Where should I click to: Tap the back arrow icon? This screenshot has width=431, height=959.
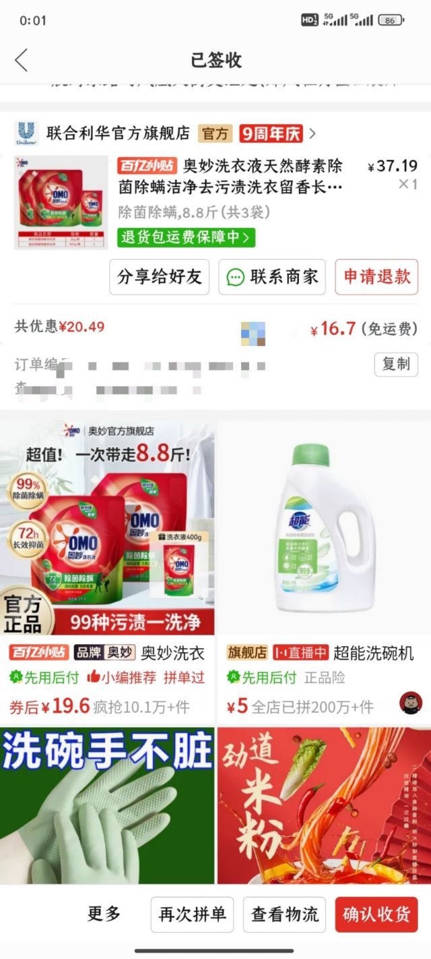[x=22, y=60]
